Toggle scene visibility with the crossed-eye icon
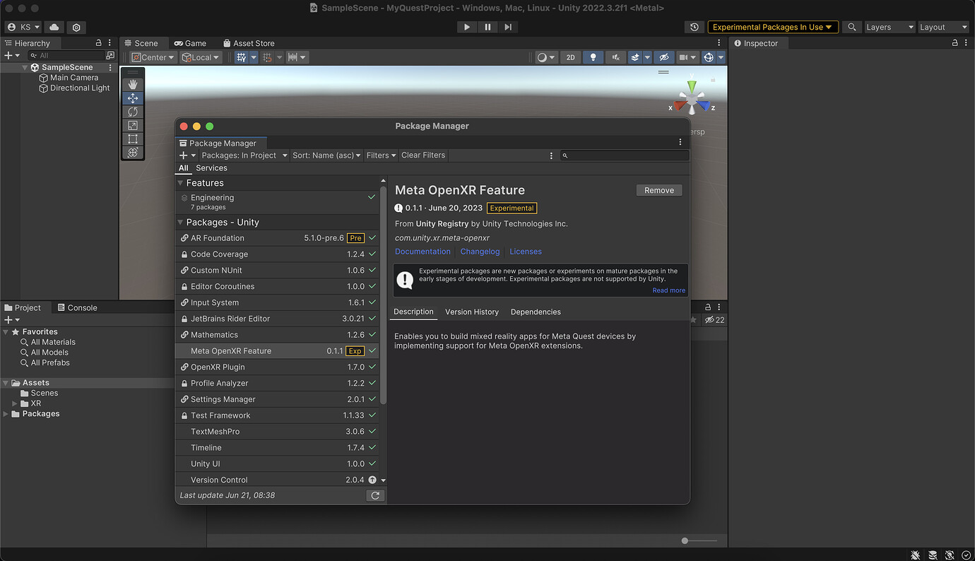This screenshot has width=975, height=561. pyautogui.click(x=663, y=57)
